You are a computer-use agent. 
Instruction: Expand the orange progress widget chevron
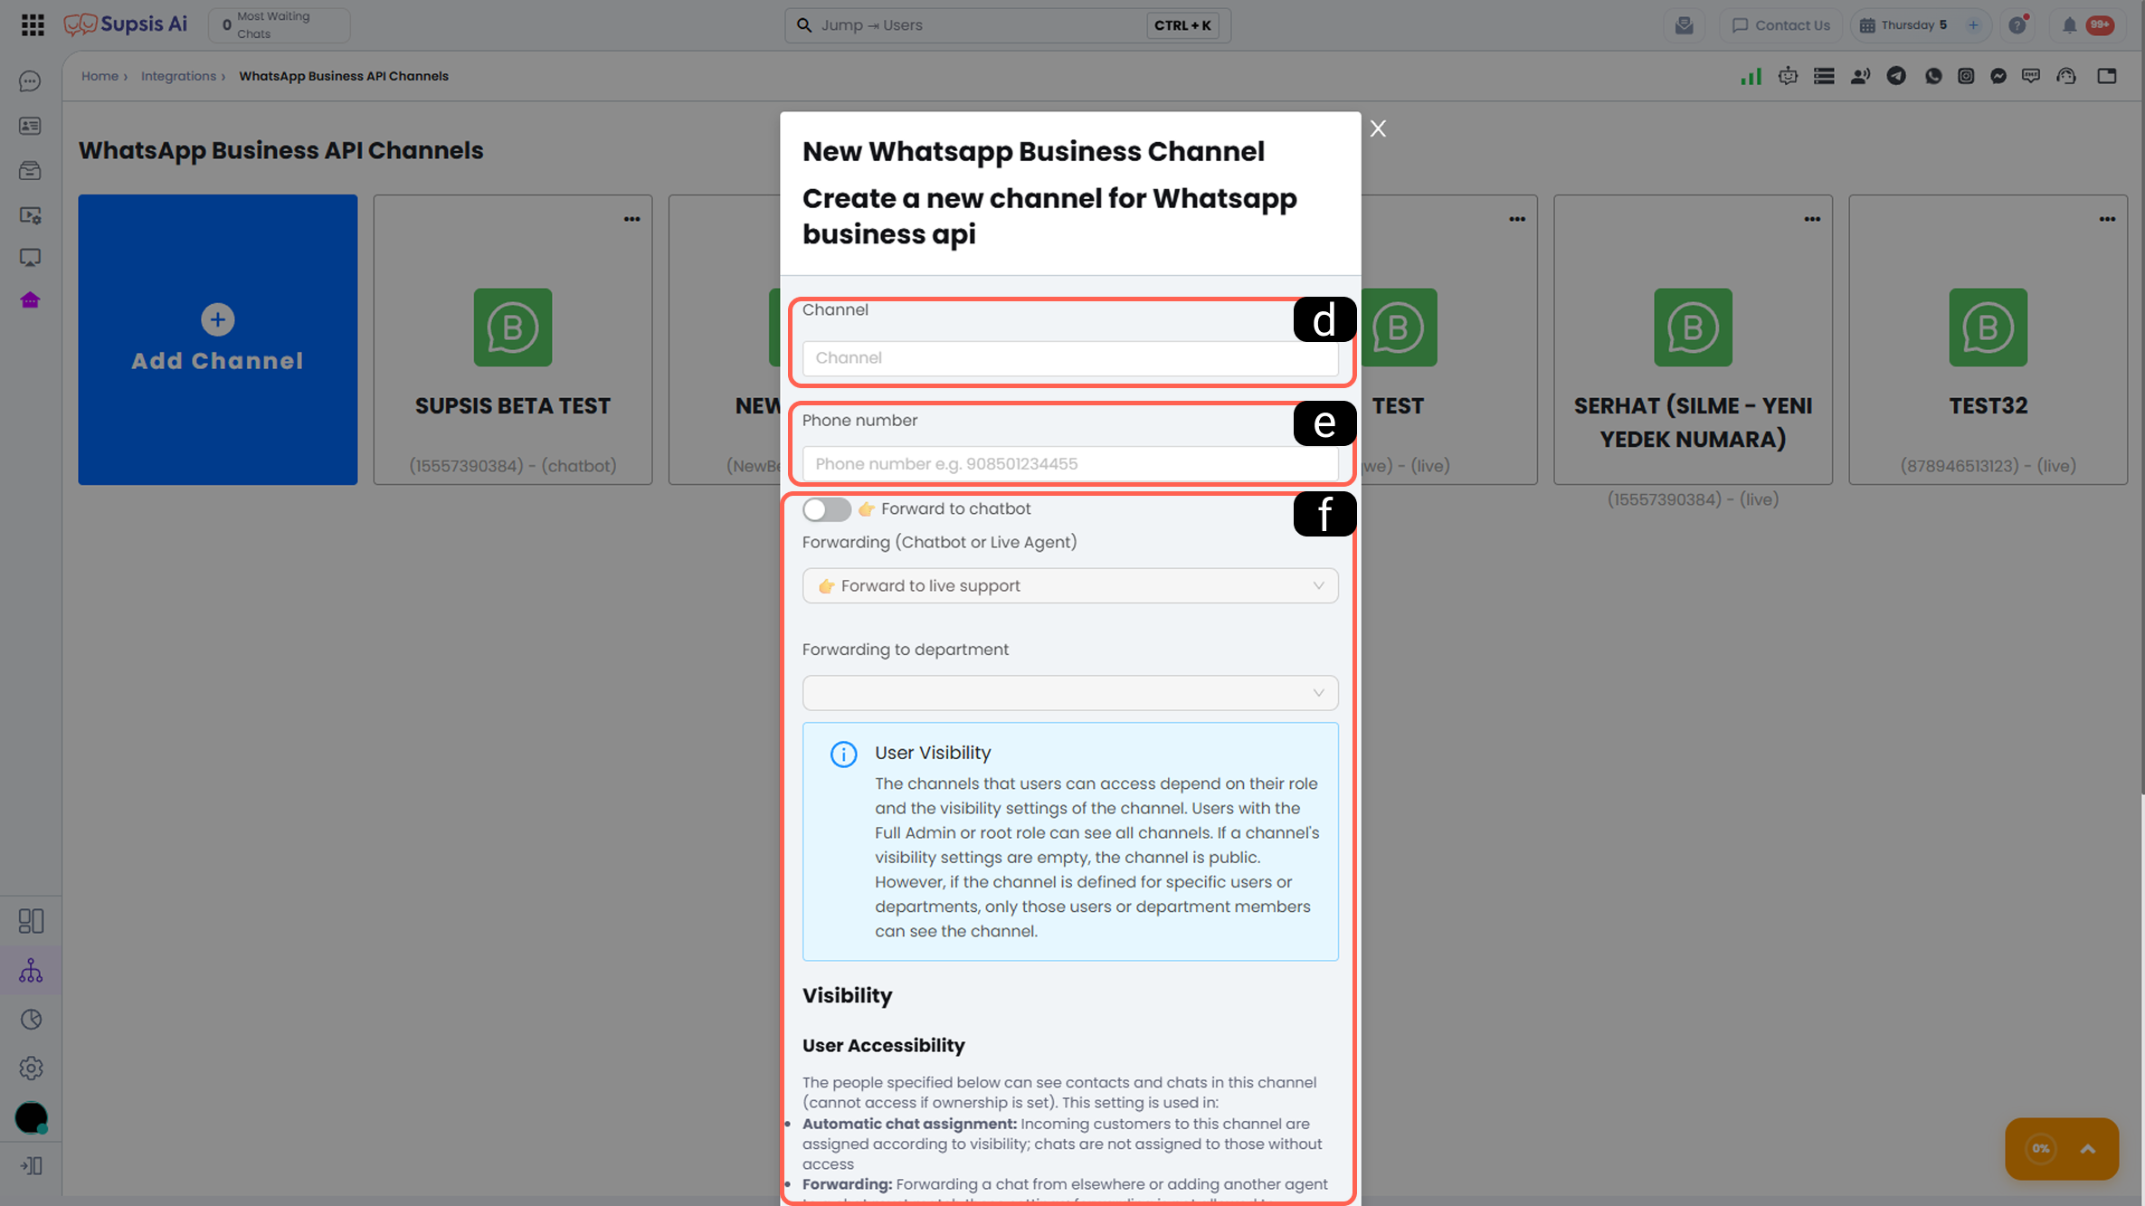pos(2088,1149)
